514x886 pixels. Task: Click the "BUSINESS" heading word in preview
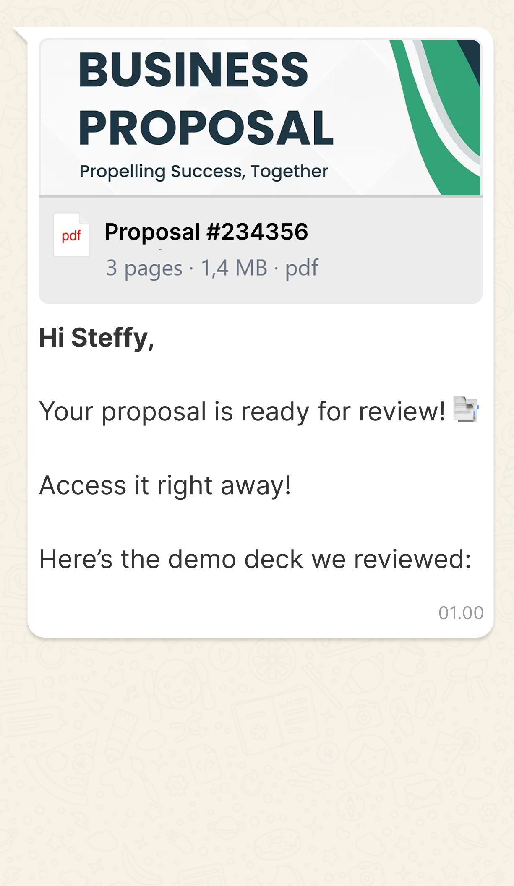pos(193,70)
